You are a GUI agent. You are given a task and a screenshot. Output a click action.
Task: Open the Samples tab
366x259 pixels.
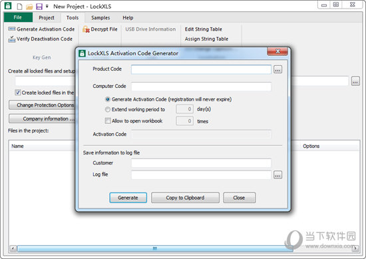point(100,18)
